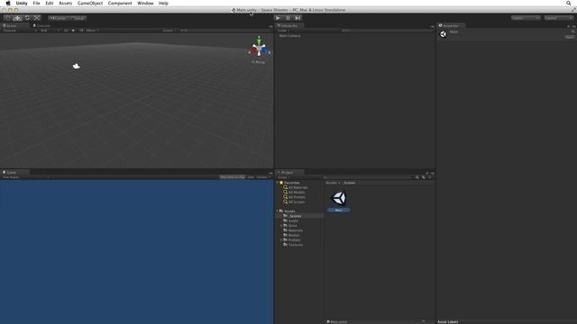Image resolution: width=577 pixels, height=324 pixels.
Task: Select All Scripts favorite search
Action: [297, 202]
